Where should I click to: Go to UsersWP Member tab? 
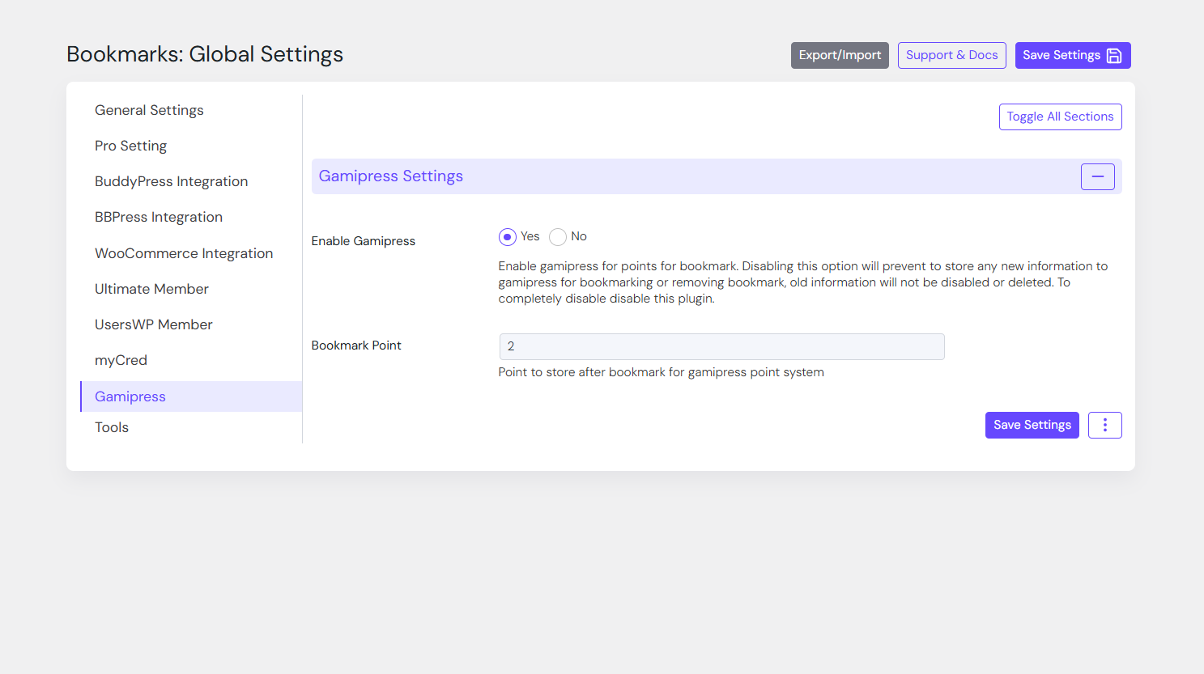click(153, 324)
